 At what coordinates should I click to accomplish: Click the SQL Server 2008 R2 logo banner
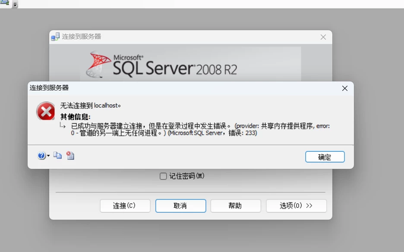pos(190,64)
